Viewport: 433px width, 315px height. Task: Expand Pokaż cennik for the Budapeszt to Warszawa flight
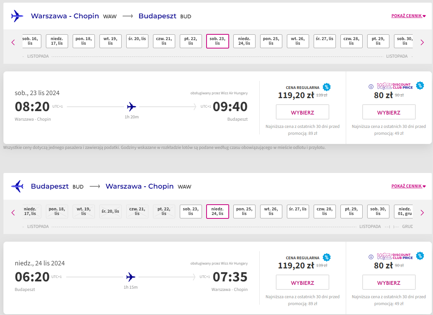[x=409, y=186]
